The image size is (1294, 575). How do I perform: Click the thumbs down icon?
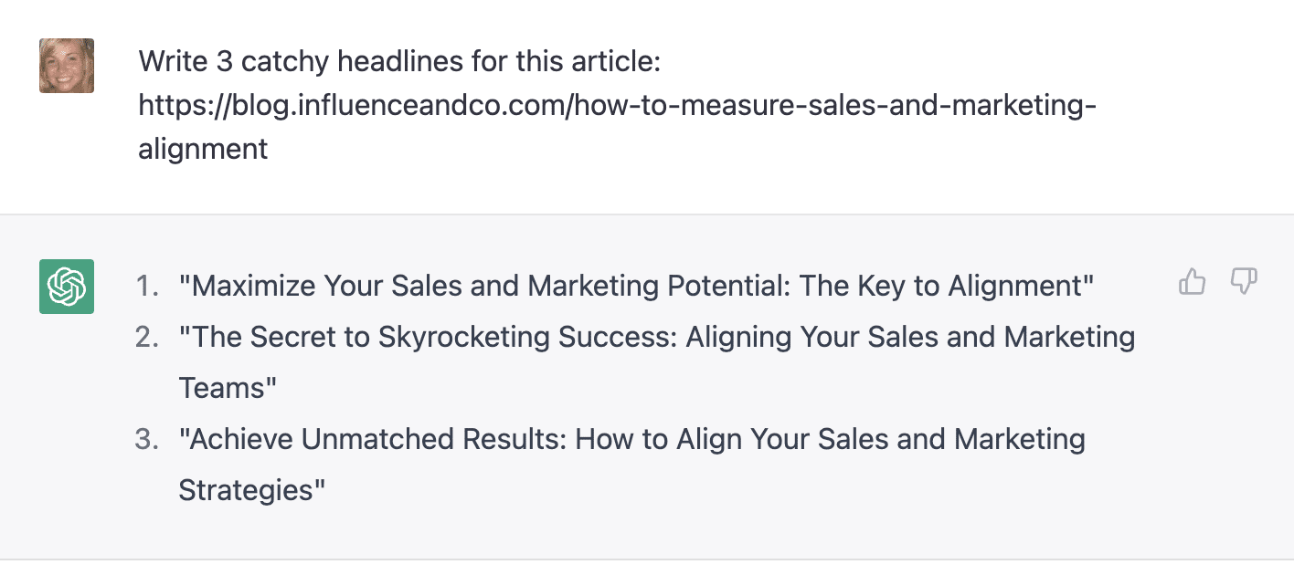tap(1244, 282)
